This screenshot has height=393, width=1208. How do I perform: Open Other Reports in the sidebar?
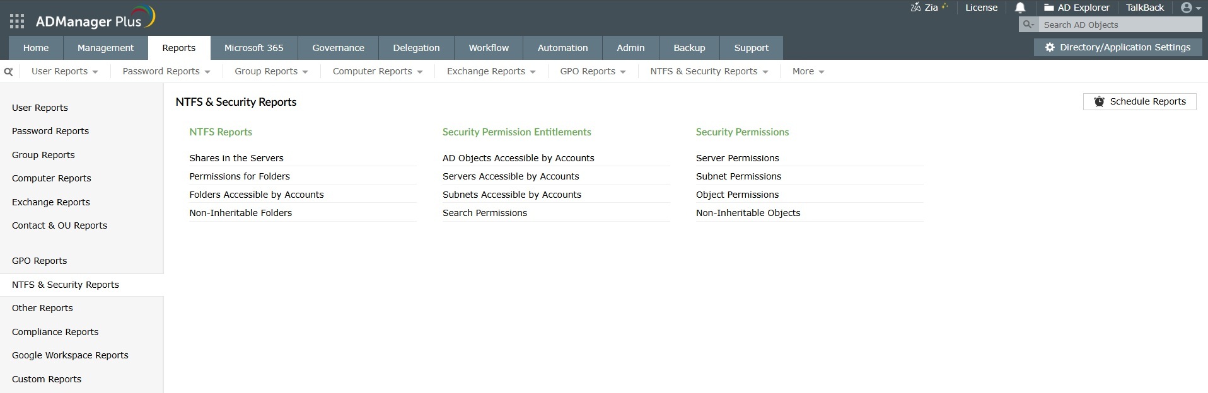[42, 308]
